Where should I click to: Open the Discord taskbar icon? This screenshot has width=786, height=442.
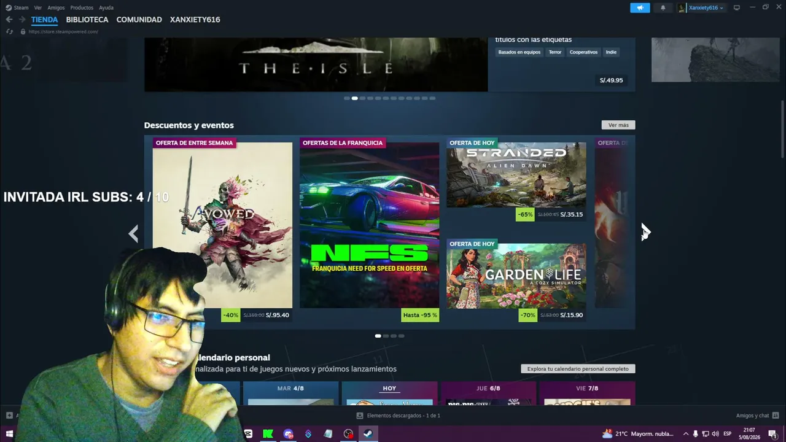click(288, 434)
